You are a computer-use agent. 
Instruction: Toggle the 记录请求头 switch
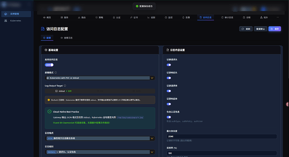(x=169, y=65)
